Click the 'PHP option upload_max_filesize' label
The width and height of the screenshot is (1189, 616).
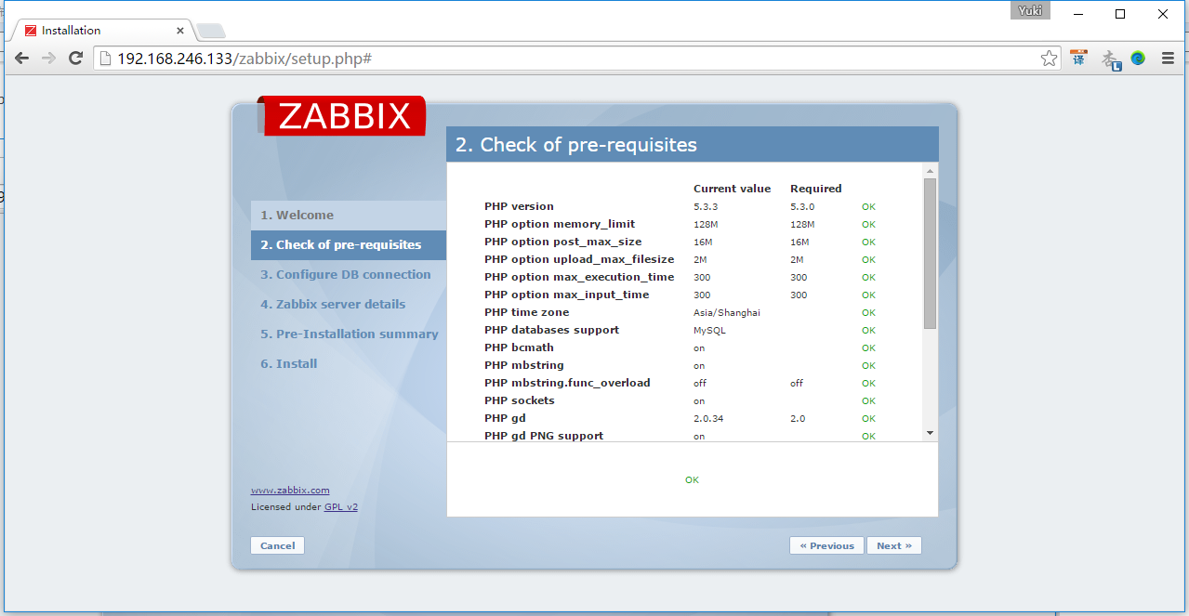tap(579, 259)
